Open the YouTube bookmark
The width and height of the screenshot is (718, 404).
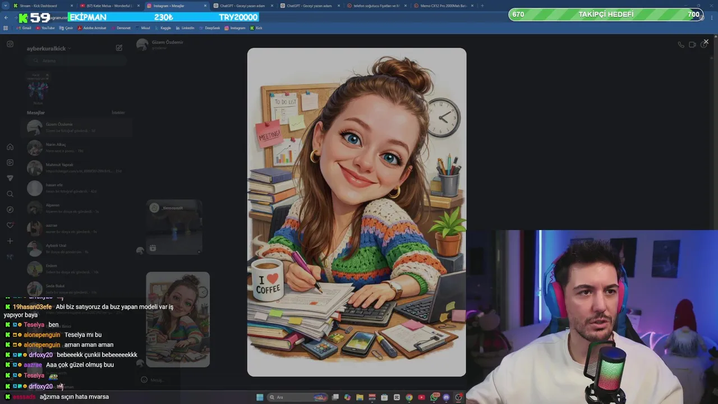(x=45, y=28)
